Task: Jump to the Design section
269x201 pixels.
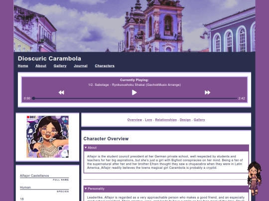Action: coord(185,120)
